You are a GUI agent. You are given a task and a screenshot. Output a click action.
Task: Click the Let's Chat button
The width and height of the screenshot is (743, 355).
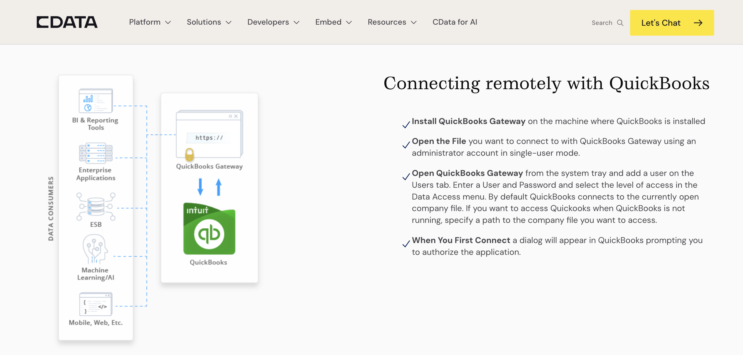672,23
